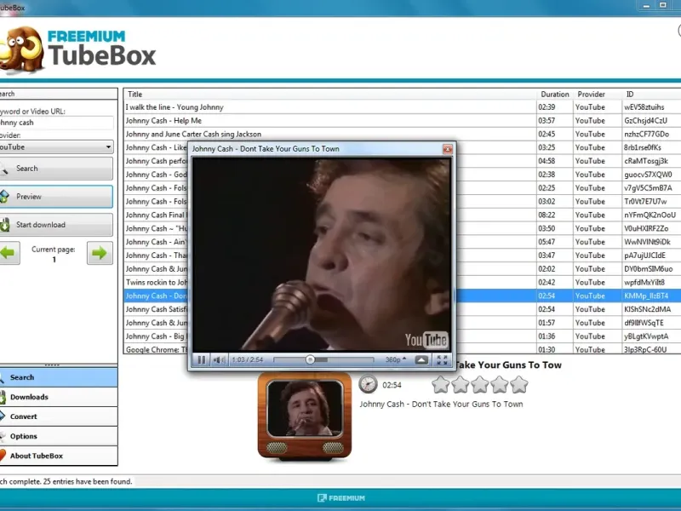
Task: Click the second rating star
Action: click(x=460, y=385)
